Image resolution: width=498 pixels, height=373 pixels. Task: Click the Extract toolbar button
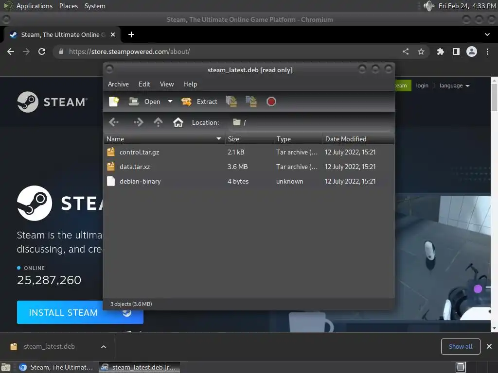(199, 102)
